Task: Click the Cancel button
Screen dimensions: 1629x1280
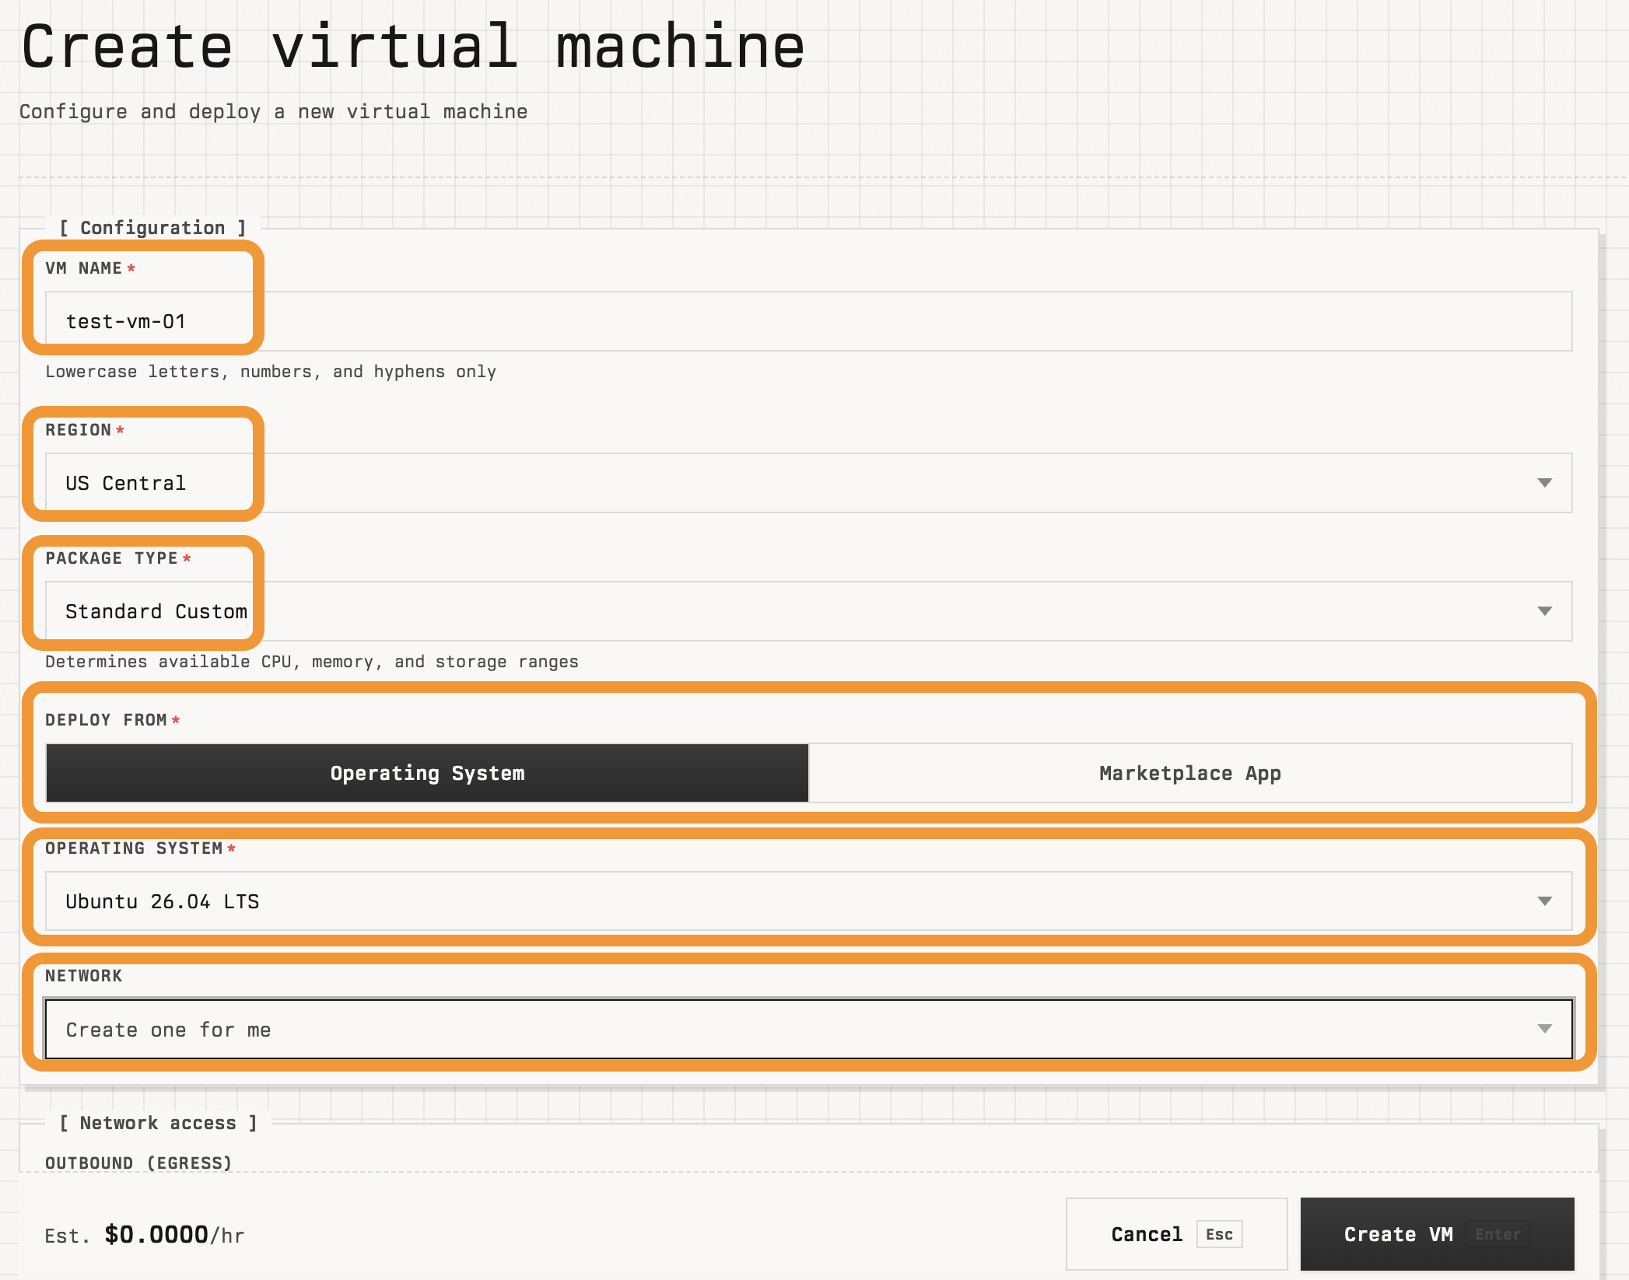Action: point(1176,1234)
